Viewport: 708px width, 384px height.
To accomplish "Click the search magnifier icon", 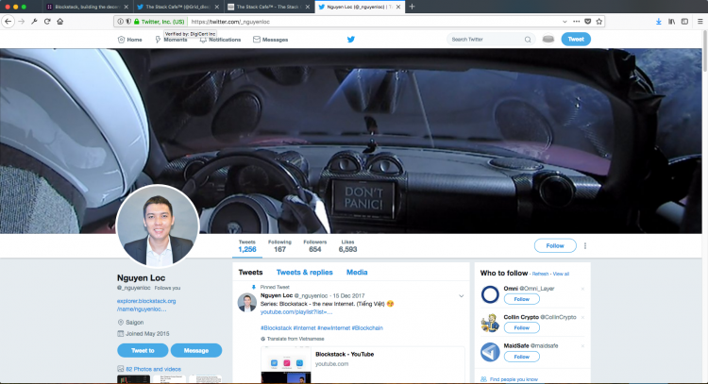I will point(528,40).
